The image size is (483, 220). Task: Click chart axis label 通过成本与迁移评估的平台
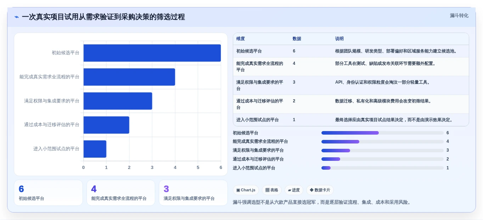click(52, 125)
